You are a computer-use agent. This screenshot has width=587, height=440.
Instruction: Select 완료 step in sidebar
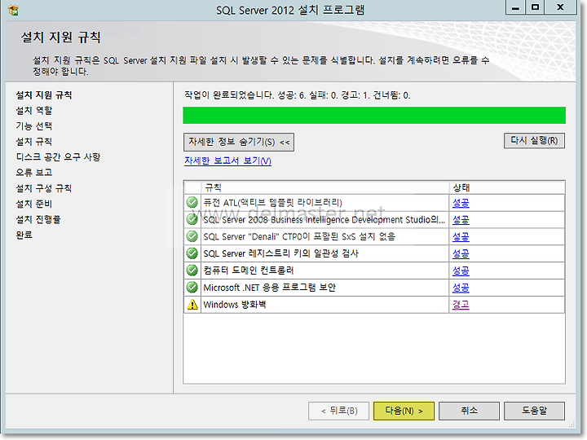[24, 235]
